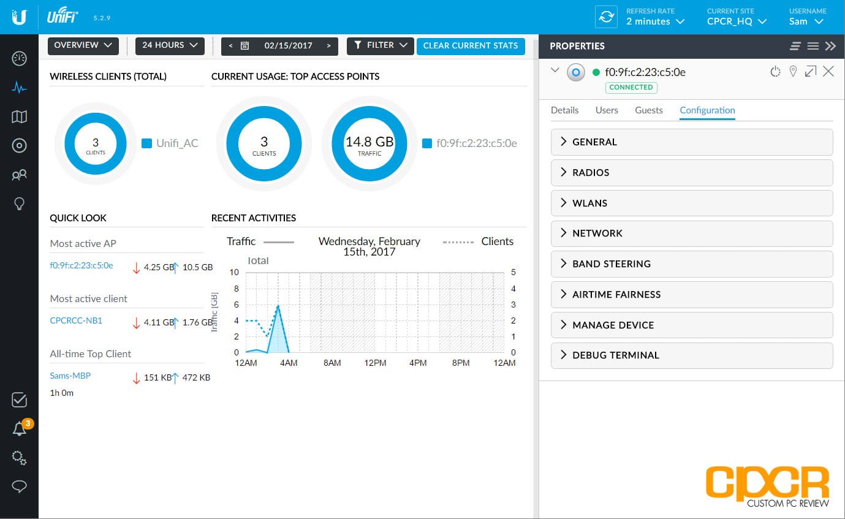Click the Ubiquiti U logo

pos(19,17)
